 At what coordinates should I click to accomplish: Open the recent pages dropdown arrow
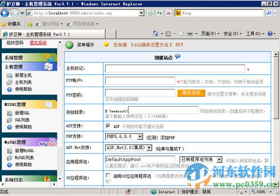22,13
